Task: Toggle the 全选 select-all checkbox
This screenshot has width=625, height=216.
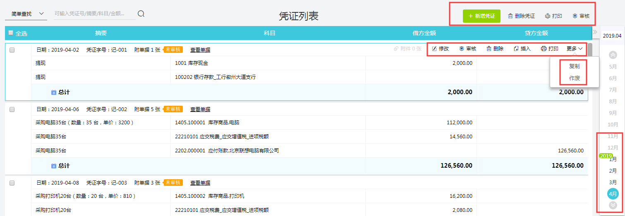Action: (x=11, y=33)
